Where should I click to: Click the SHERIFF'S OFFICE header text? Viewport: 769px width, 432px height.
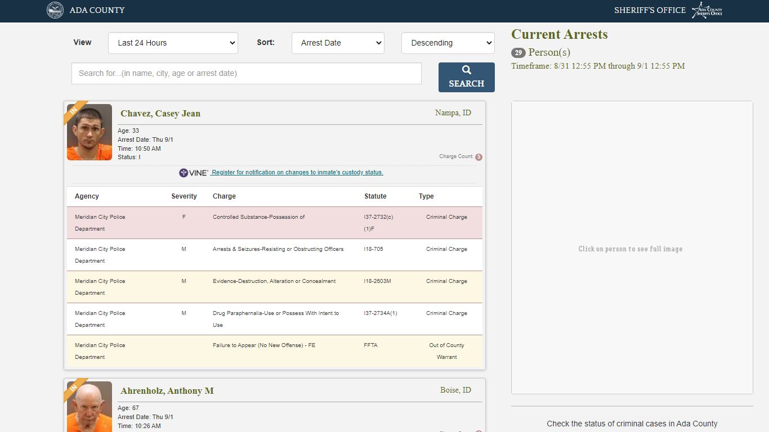[x=650, y=10]
